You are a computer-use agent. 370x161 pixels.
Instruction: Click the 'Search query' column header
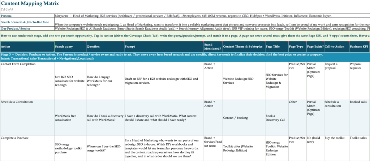pos(70,47)
